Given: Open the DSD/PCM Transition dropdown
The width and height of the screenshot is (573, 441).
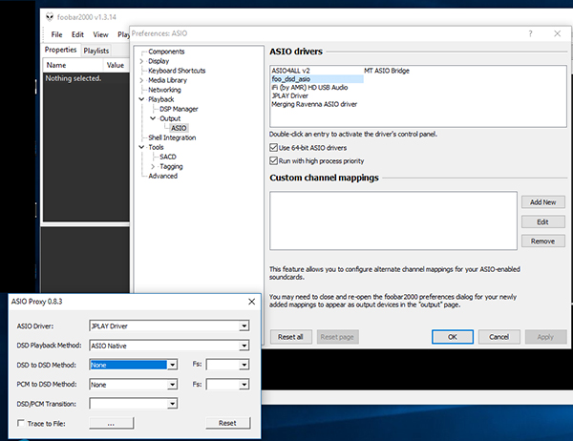Looking at the screenshot, I should click(x=173, y=404).
